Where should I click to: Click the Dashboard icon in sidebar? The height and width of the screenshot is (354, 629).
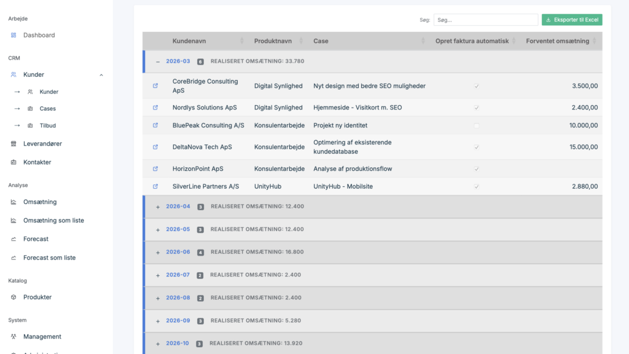14,35
